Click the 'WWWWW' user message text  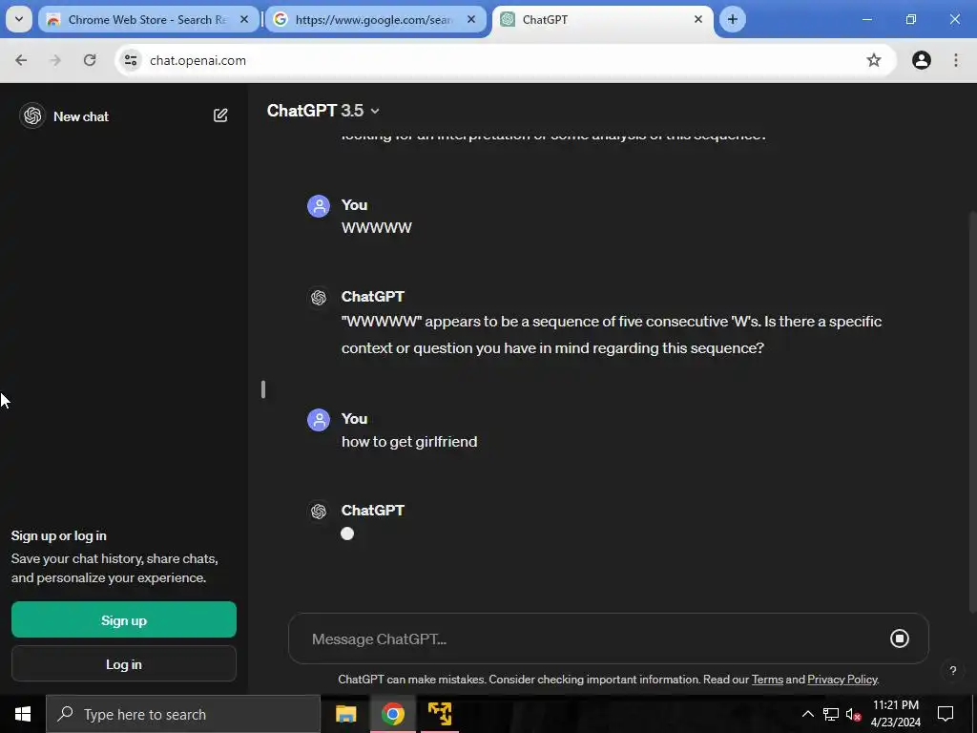[376, 228]
